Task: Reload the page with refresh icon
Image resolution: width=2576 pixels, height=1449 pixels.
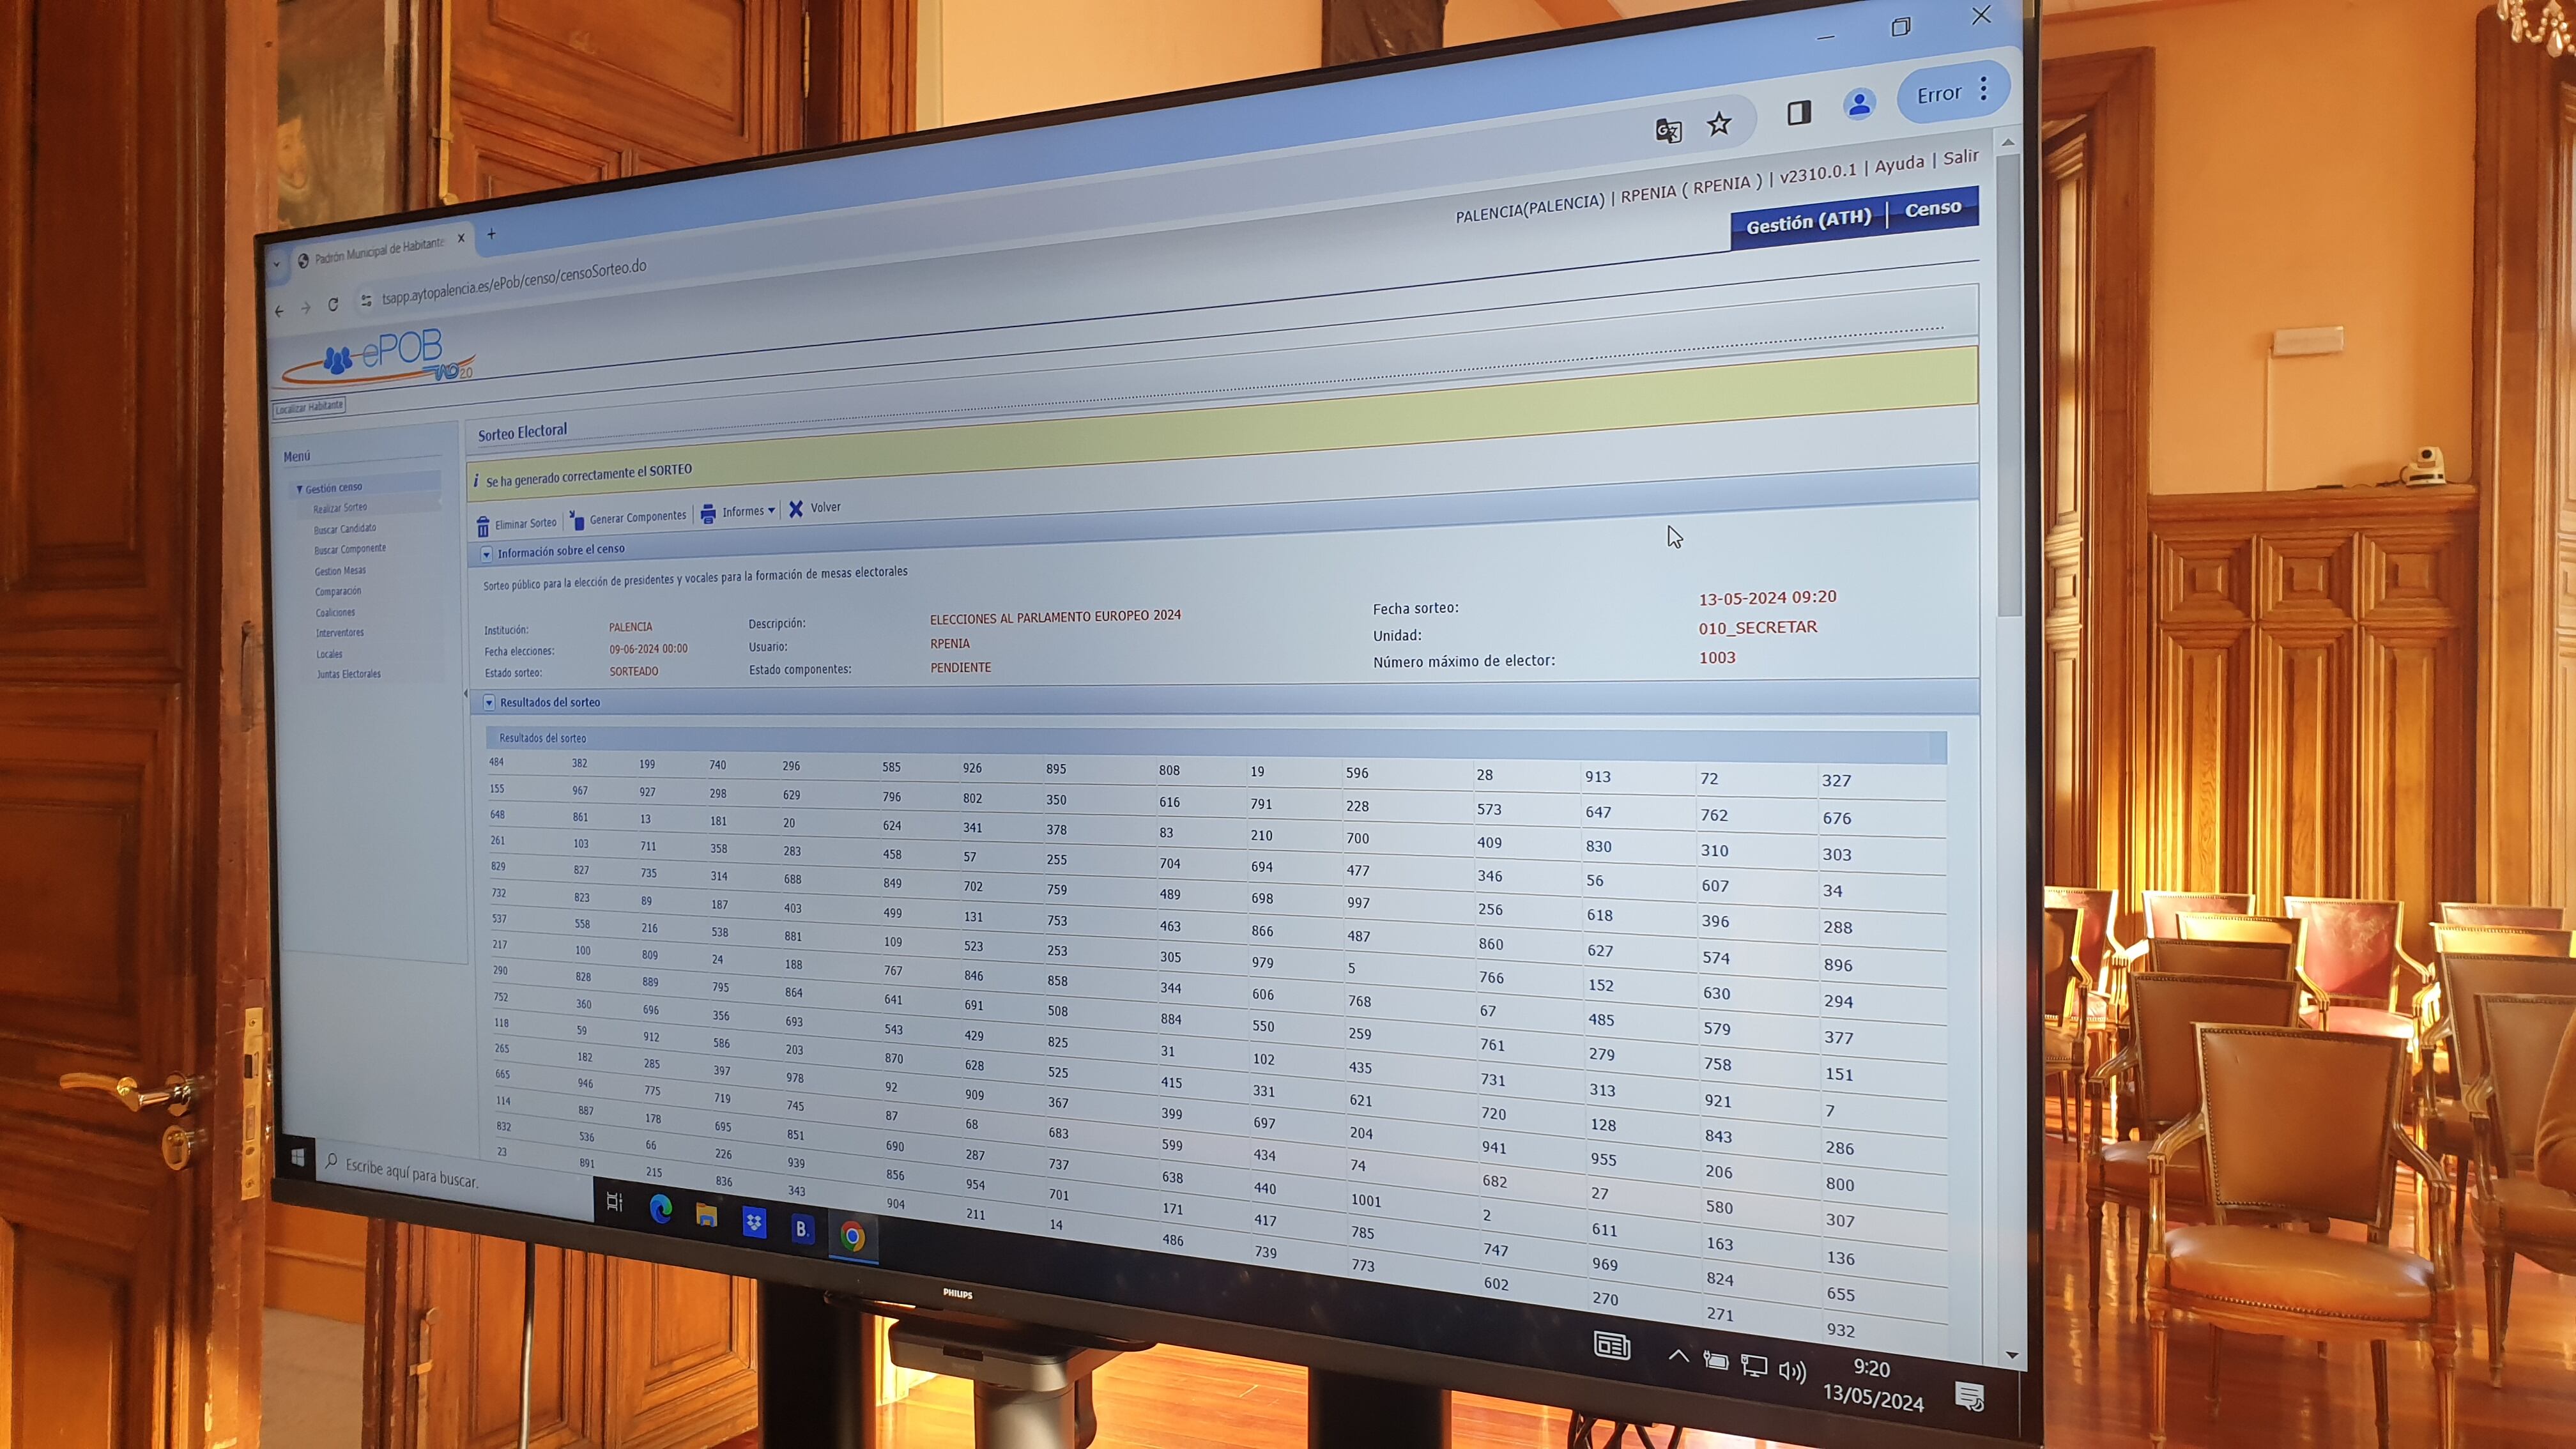Action: (333, 304)
